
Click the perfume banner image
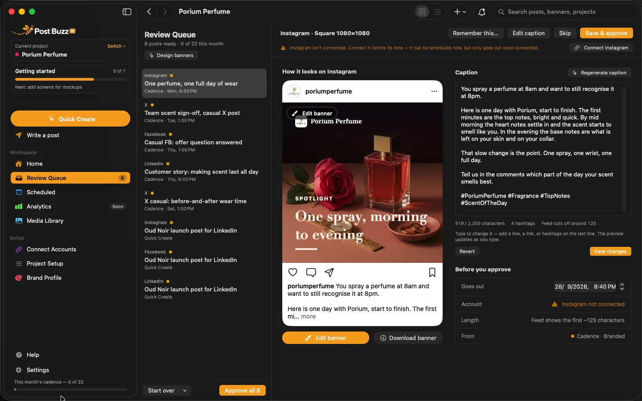click(362, 183)
